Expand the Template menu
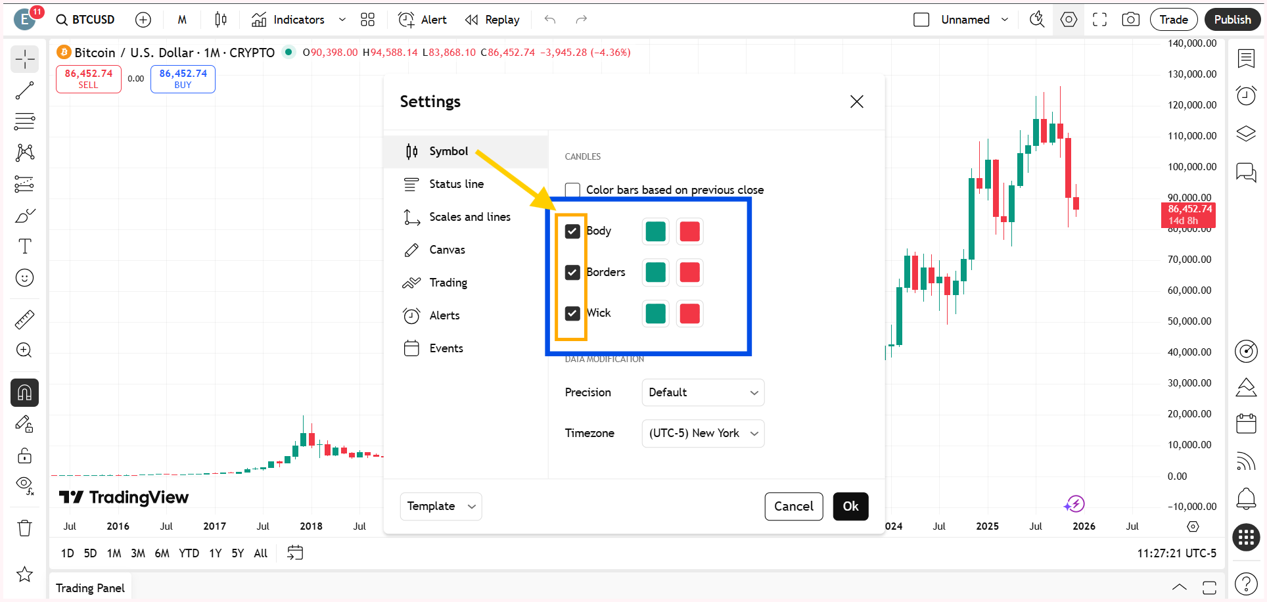The width and height of the screenshot is (1267, 602). pyautogui.click(x=440, y=506)
